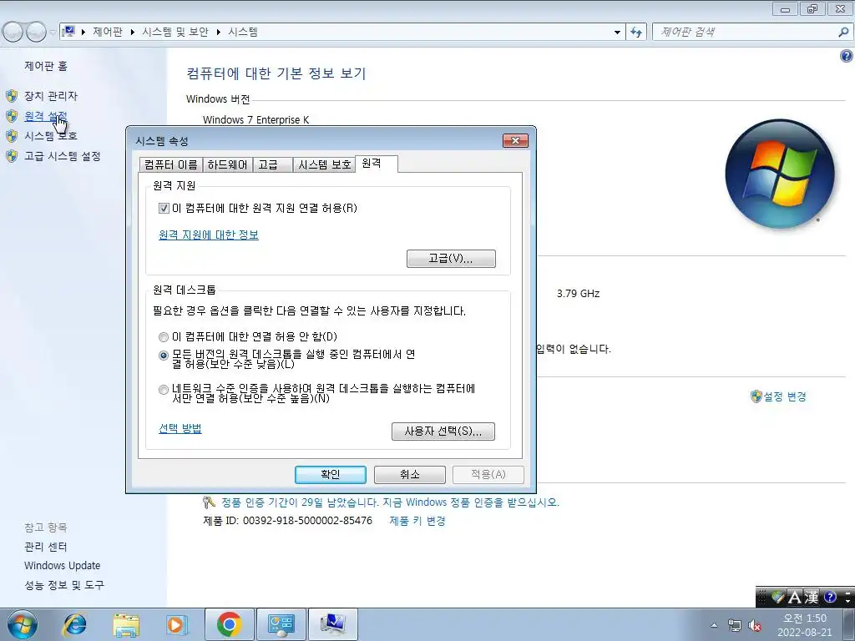Screen dimensions: 855x641
Task: Open 성능 정보 및 도구 link
Action: coord(63,585)
